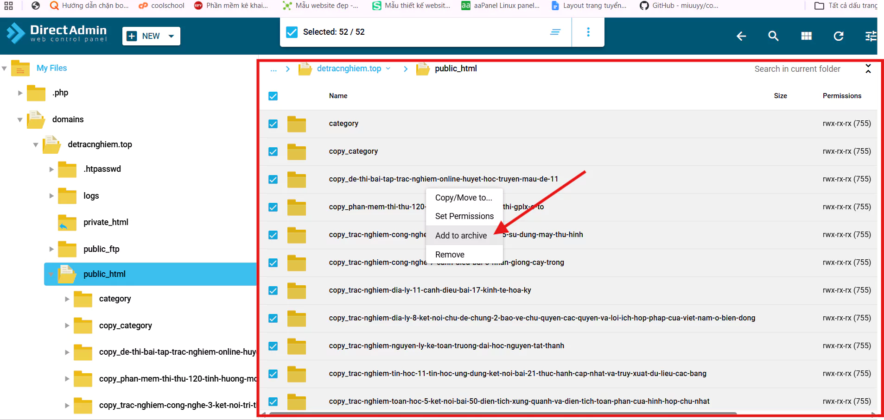
Task: Switch to grid view icon
Action: pyautogui.click(x=806, y=36)
